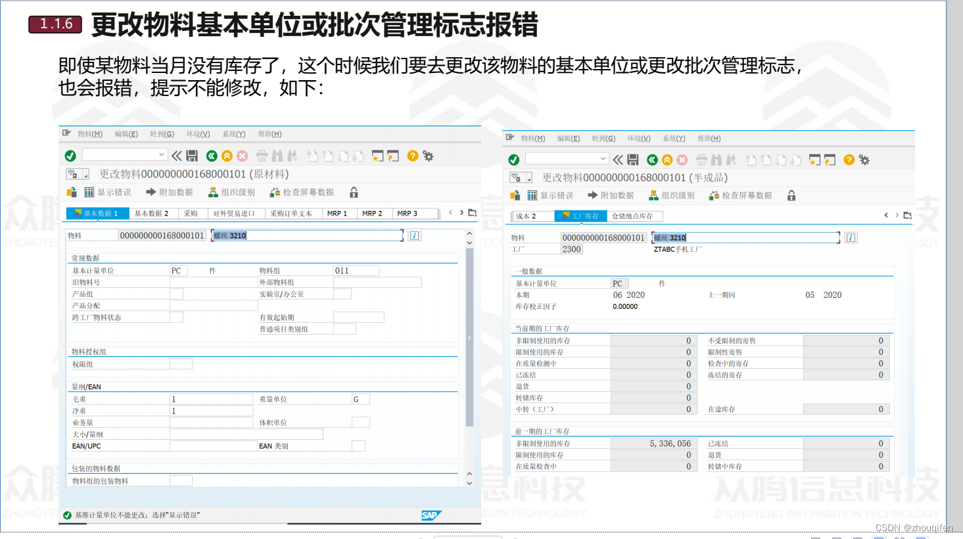This screenshot has height=539, width=963.
Task: Show previous tabs arrow in left window
Action: (x=450, y=212)
